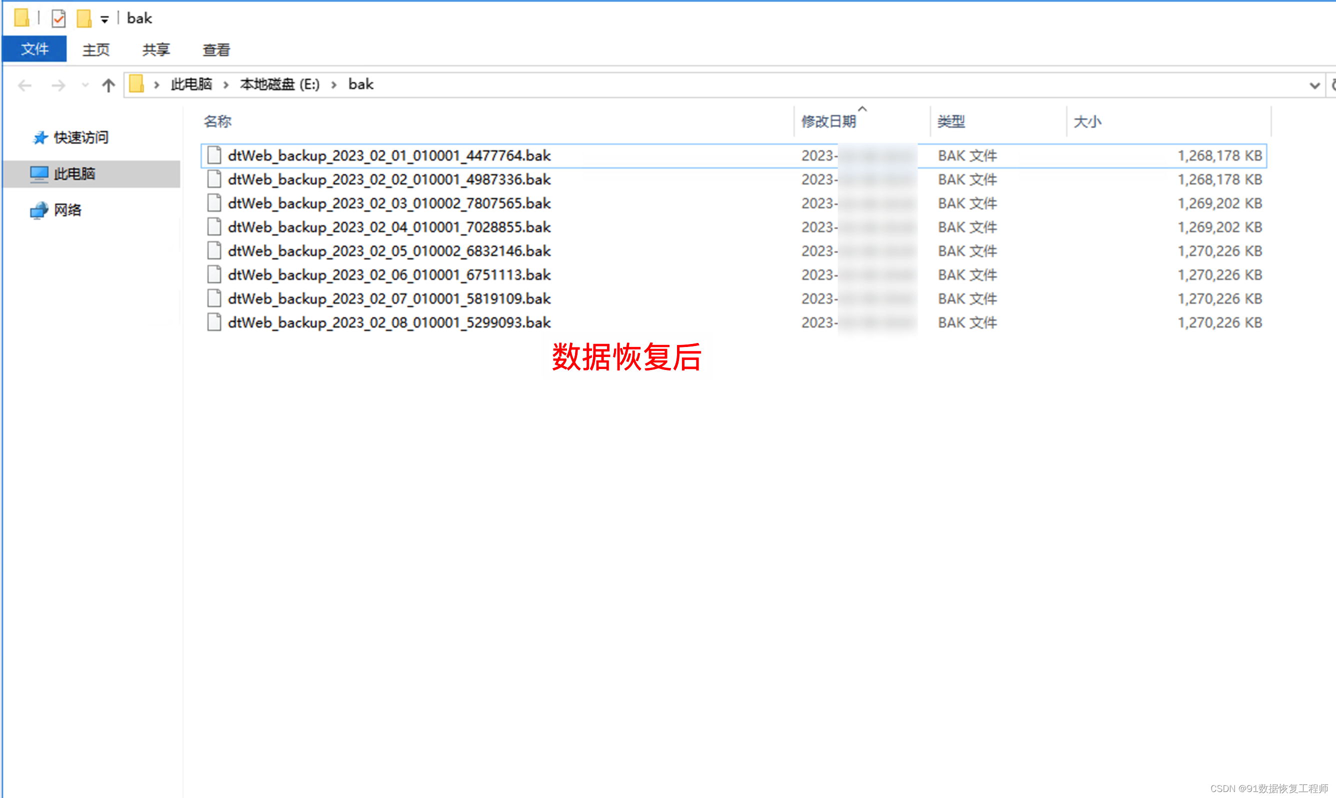This screenshot has width=1336, height=798.
Task: Navigate to 本地磁盘 (E:) via the breadcrumb
Action: (279, 84)
